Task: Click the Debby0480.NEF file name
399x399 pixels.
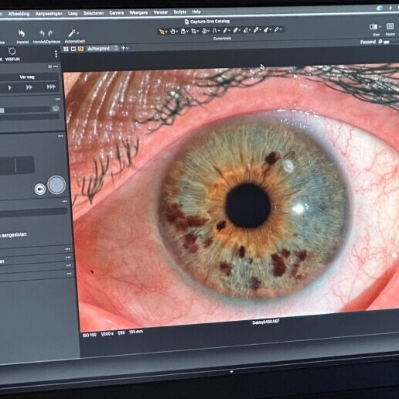Action: click(x=266, y=322)
